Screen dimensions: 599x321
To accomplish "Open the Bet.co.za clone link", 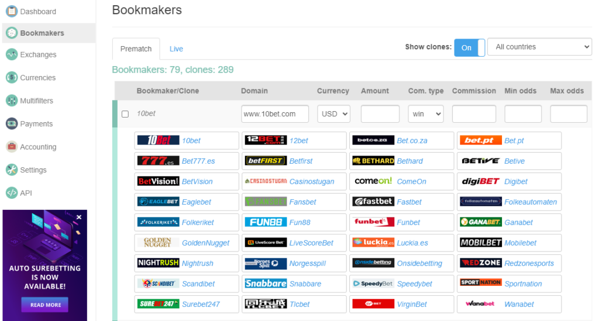I will click(x=412, y=140).
